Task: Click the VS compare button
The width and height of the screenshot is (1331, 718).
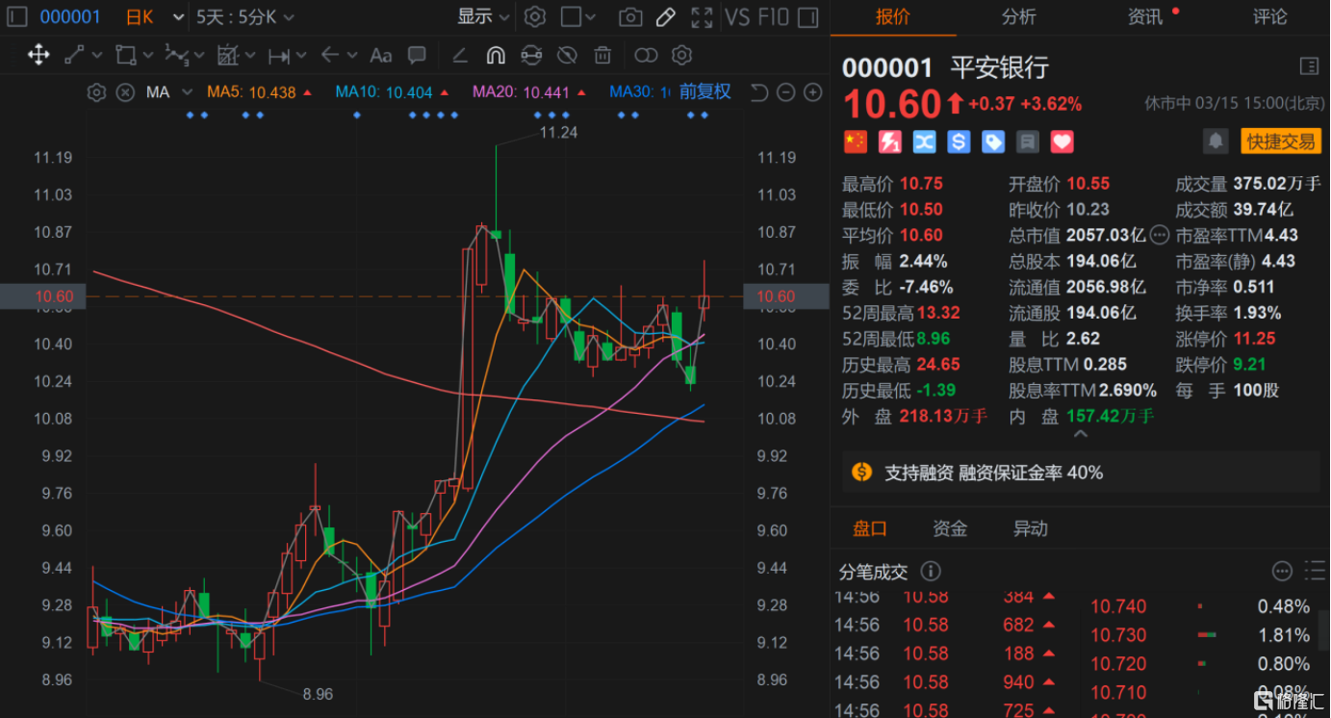Action: point(738,16)
